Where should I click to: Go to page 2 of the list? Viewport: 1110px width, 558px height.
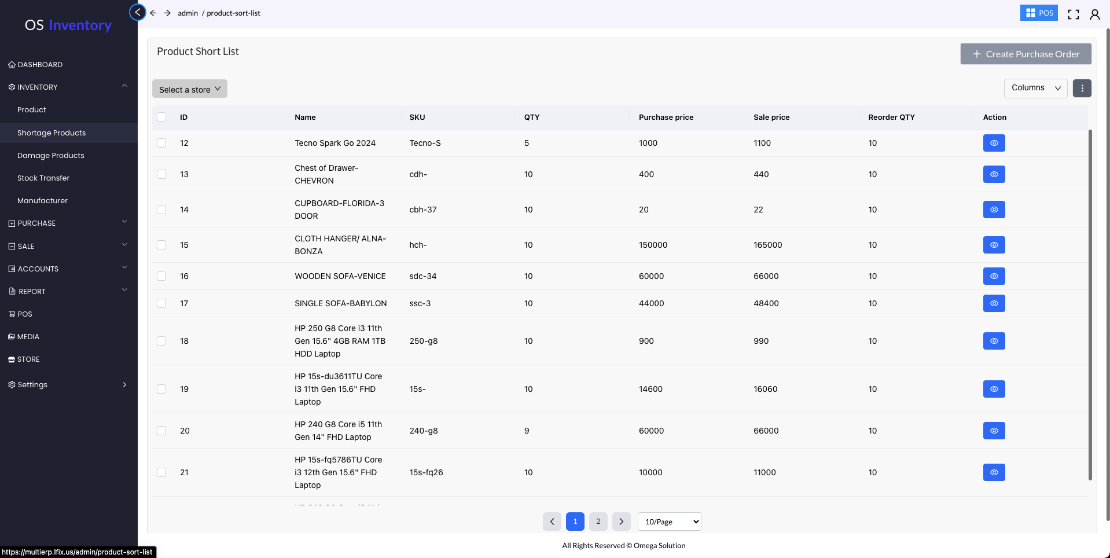point(598,522)
